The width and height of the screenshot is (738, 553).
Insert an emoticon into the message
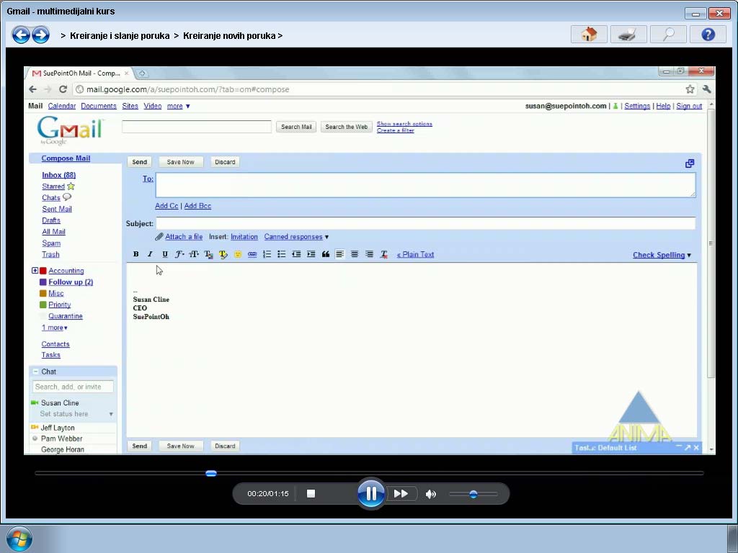coord(238,253)
